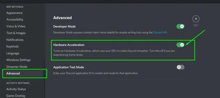
Task: Show Notifications settings
Action: point(15,40)
